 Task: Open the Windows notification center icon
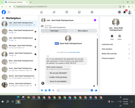tap(131, 102)
